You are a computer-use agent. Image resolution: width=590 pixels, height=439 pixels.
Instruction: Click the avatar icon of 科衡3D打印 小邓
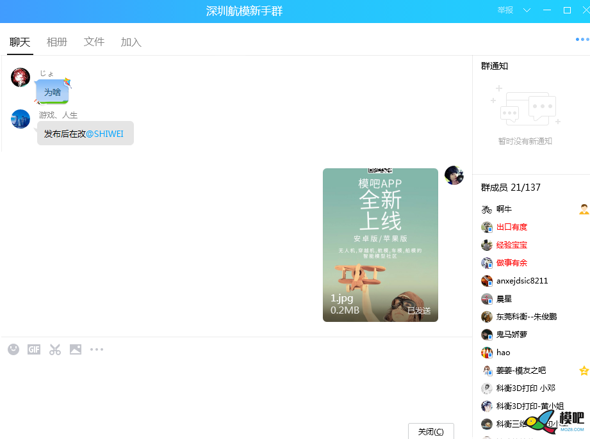click(487, 388)
